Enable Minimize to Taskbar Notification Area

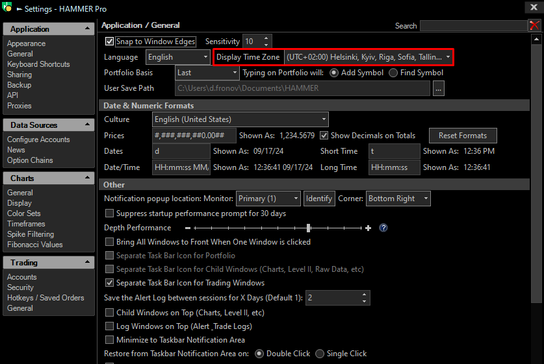pos(109,340)
